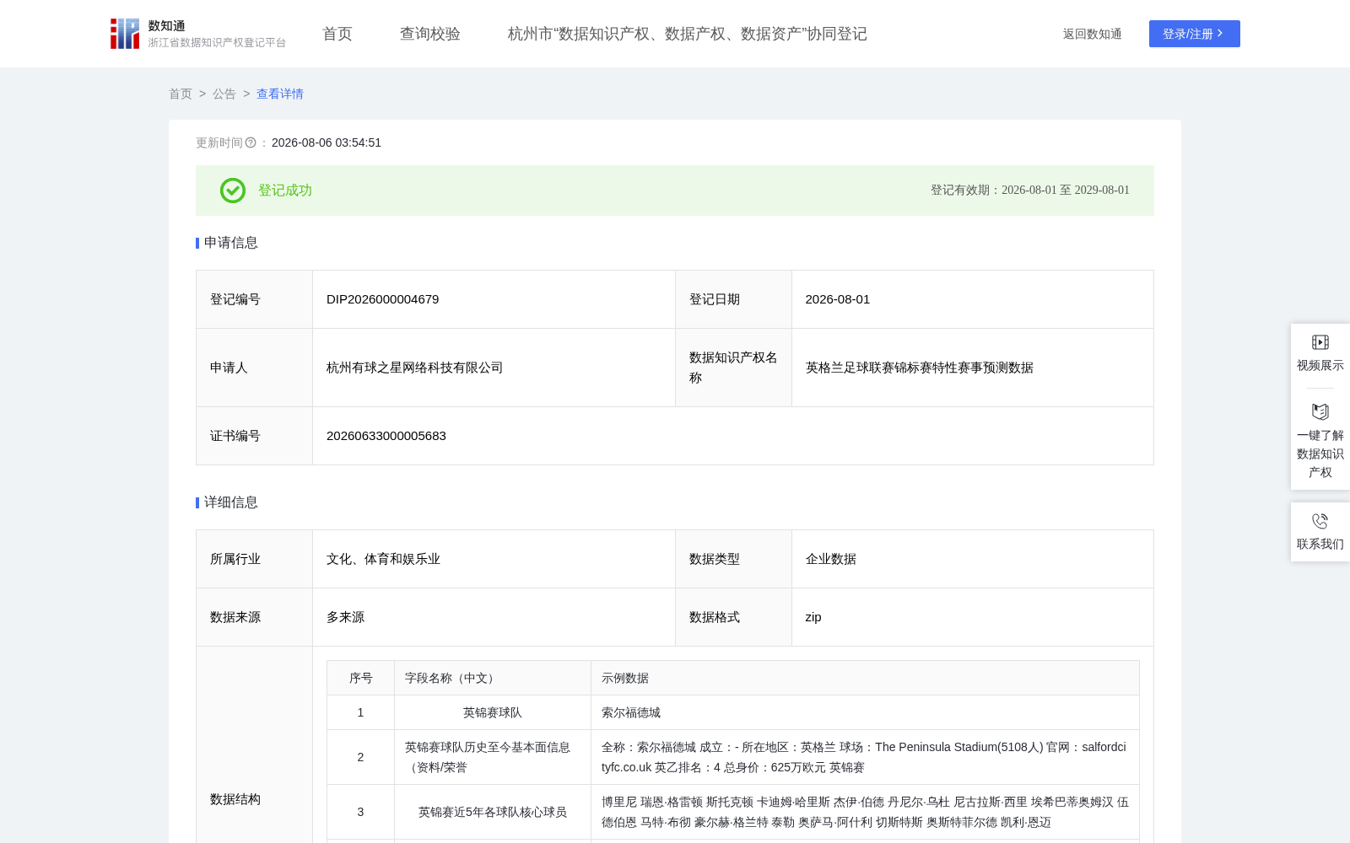1350x843 pixels.
Task: Go to 首页 in breadcrumb
Action: tap(181, 94)
